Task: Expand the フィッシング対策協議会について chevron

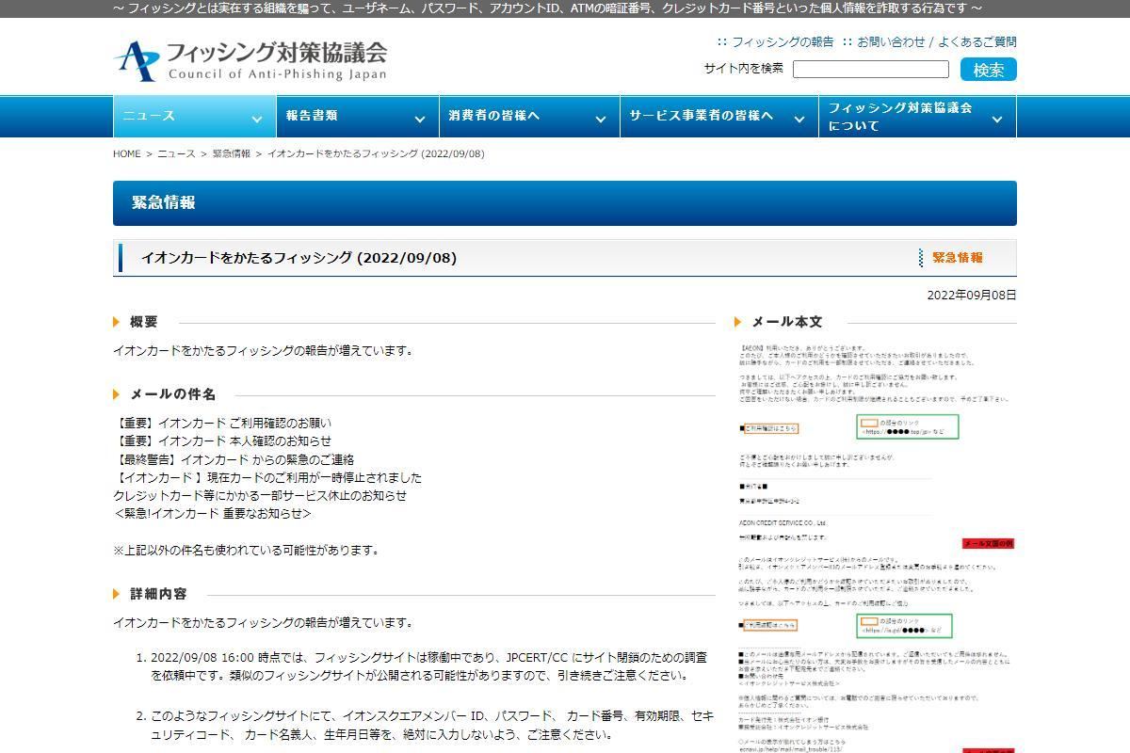Action: click(997, 119)
